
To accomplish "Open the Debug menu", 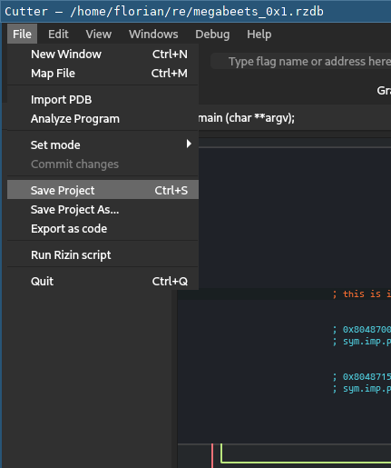I will (x=212, y=34).
